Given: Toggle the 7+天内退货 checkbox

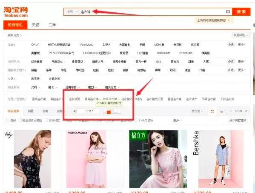Looking at the screenshot, I should [137, 120].
